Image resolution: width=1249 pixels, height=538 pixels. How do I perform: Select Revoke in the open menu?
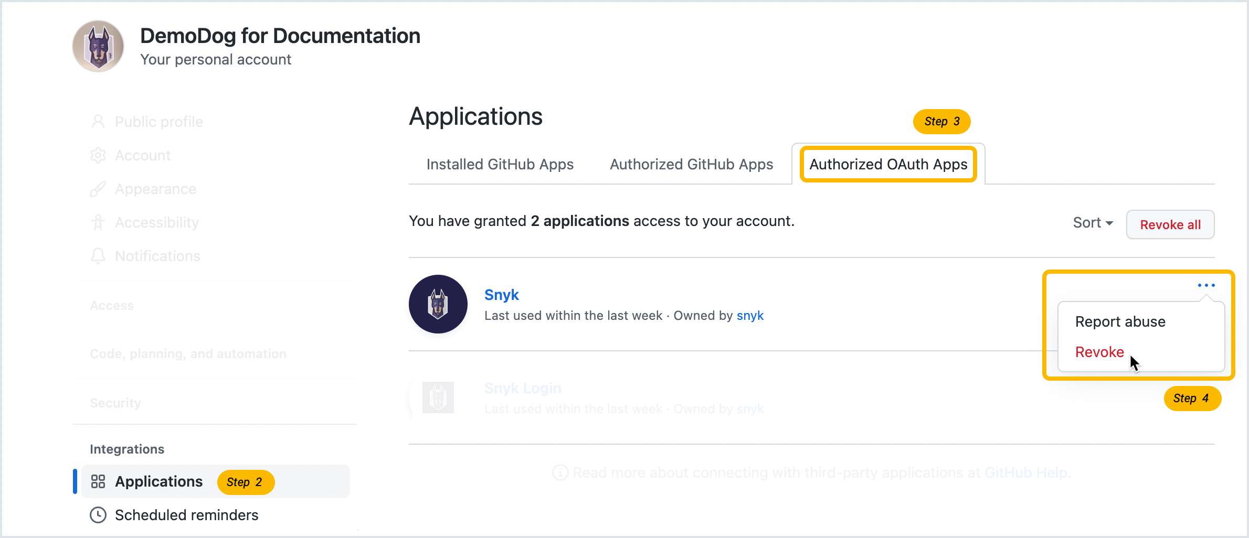point(1099,352)
